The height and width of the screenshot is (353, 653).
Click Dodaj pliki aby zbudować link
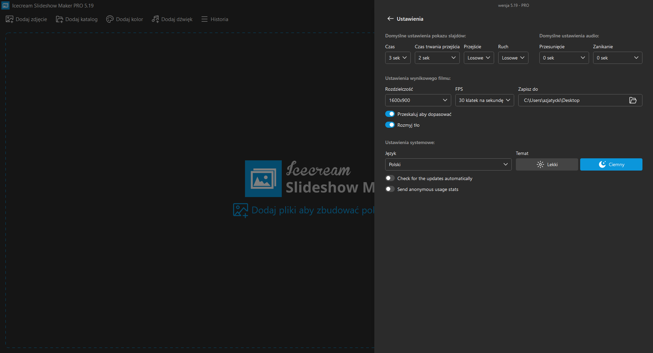pyautogui.click(x=312, y=210)
